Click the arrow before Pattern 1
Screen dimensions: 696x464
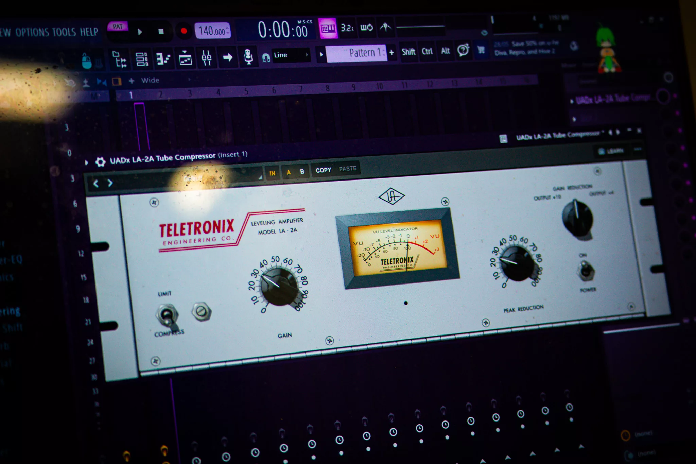click(321, 54)
